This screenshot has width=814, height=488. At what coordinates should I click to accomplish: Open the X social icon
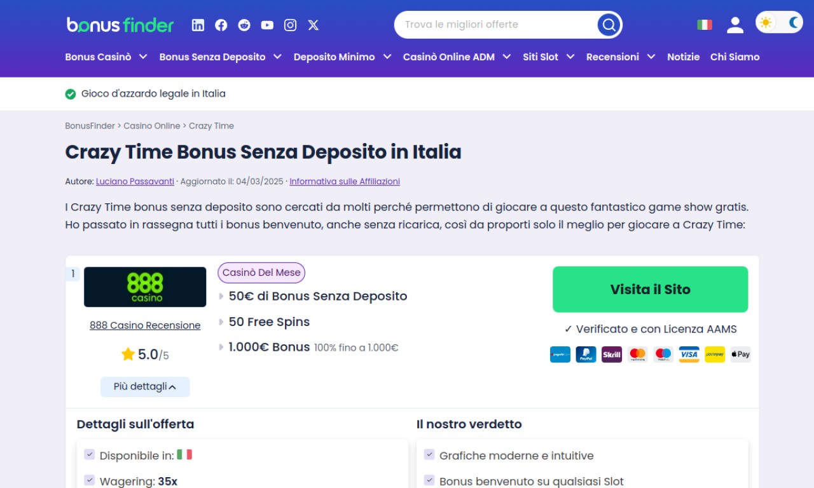(313, 25)
